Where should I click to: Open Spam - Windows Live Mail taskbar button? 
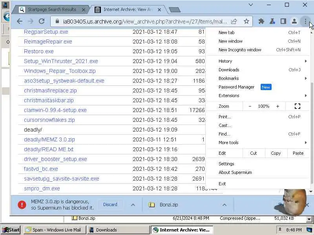click(55, 230)
